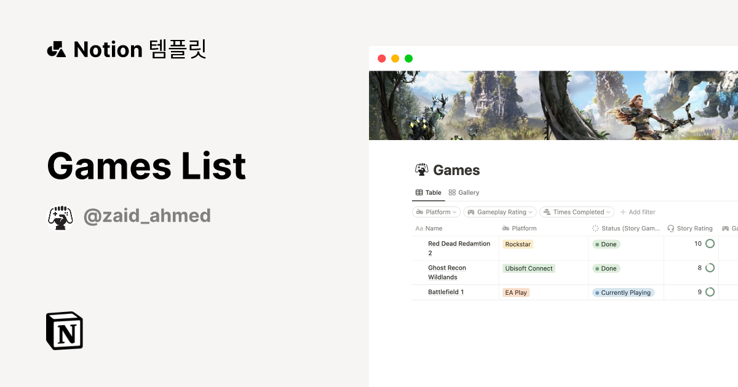Click the zaid_ahmed avatar icon
This screenshot has height=387, width=738.
61,216
